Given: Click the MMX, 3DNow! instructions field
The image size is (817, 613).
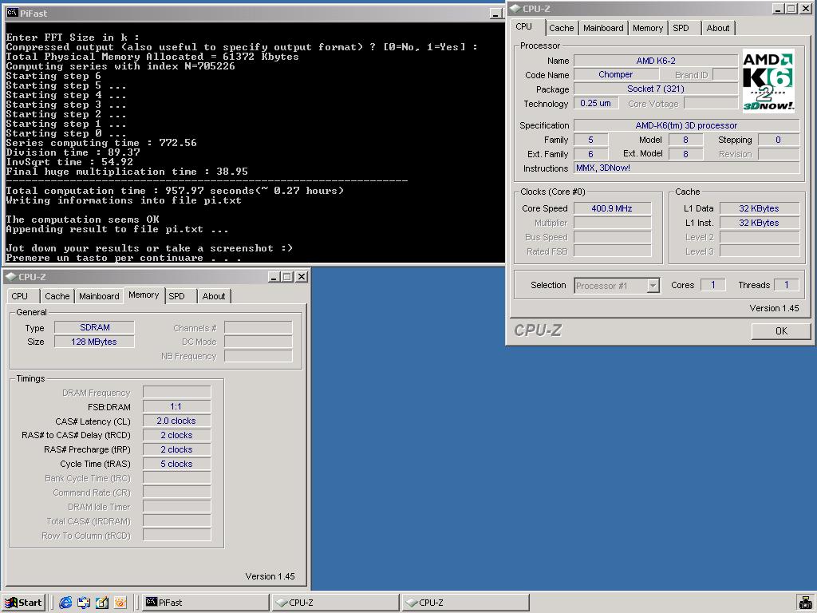Looking at the screenshot, I should click(x=686, y=168).
